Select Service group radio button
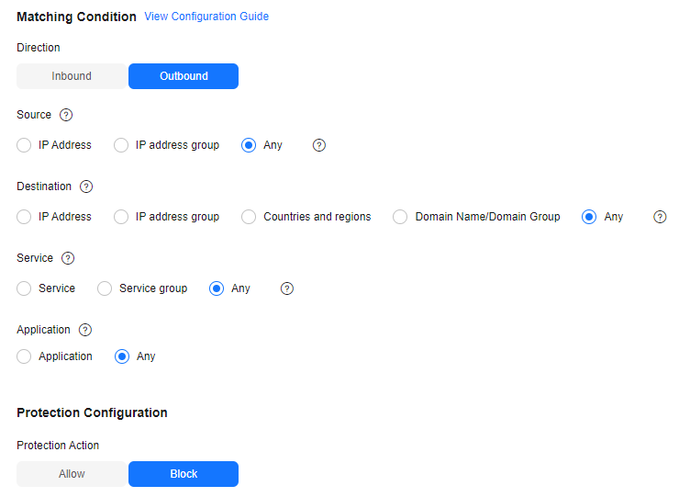Screen dimensions: 690x497 (106, 288)
